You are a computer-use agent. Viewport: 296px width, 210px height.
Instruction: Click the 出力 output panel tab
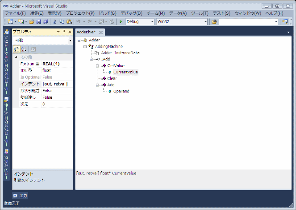21,195
